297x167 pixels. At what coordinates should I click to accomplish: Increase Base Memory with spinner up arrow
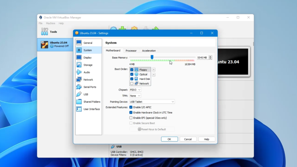(210, 57)
